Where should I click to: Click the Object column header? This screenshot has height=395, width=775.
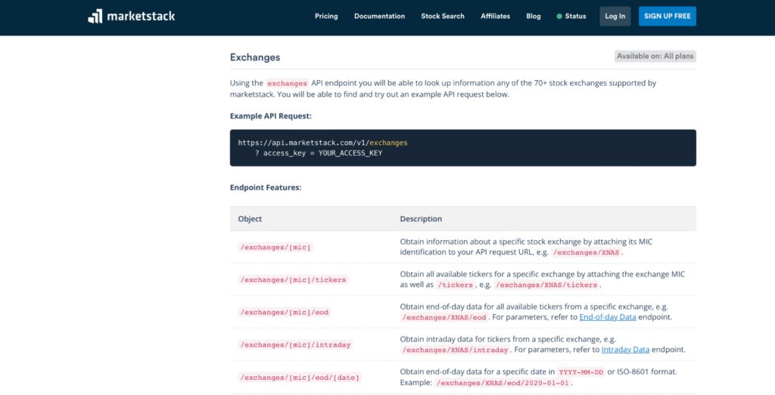click(250, 219)
